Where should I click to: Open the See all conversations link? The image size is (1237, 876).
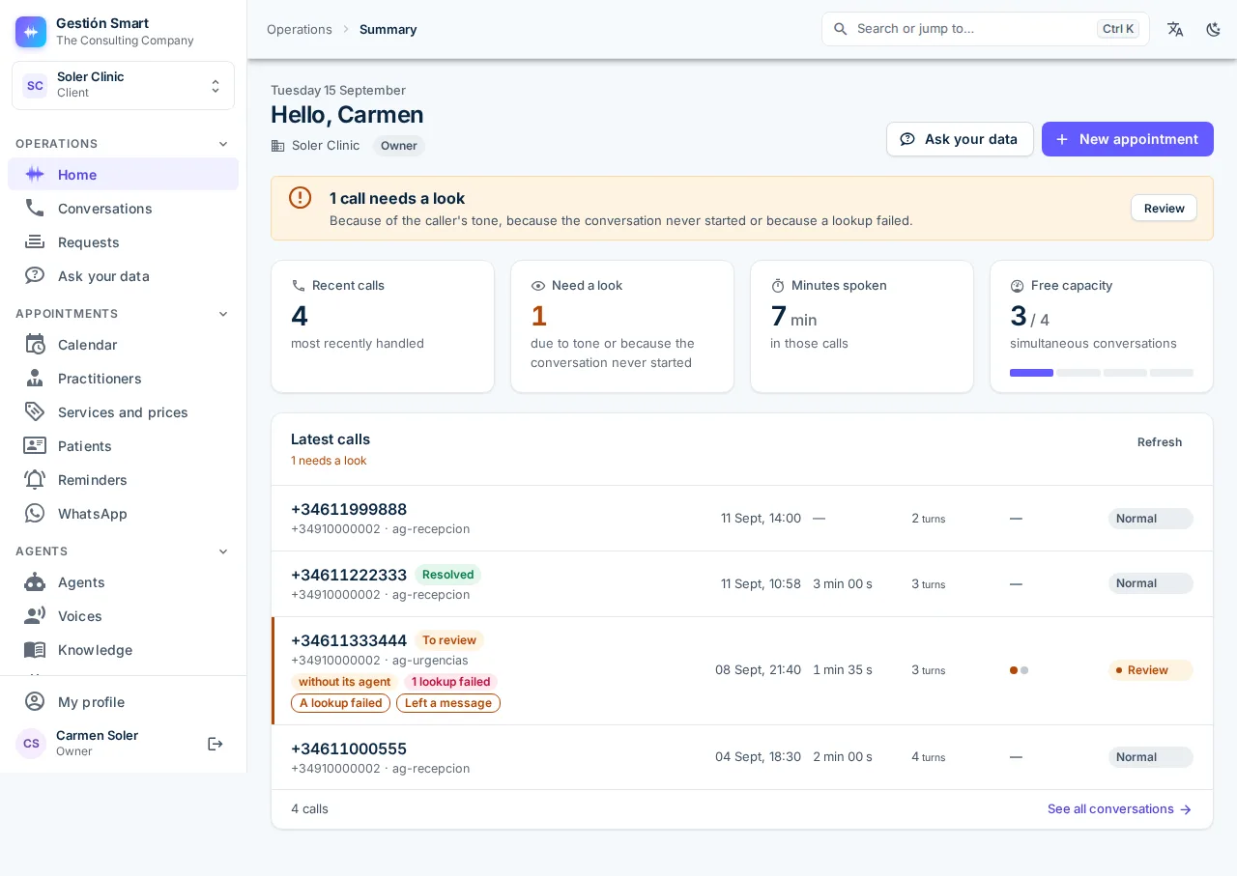click(1119, 809)
